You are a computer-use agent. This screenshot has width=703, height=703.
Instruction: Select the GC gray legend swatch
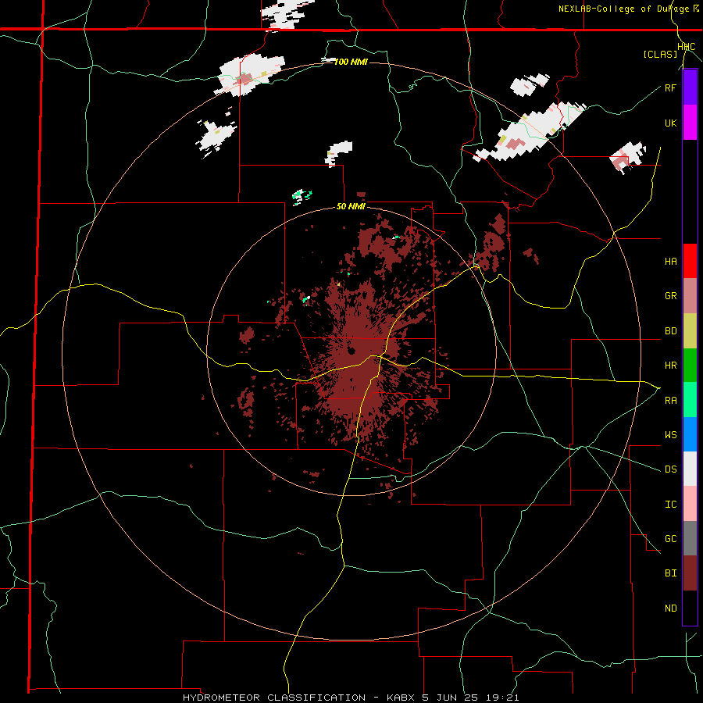pyautogui.click(x=690, y=538)
